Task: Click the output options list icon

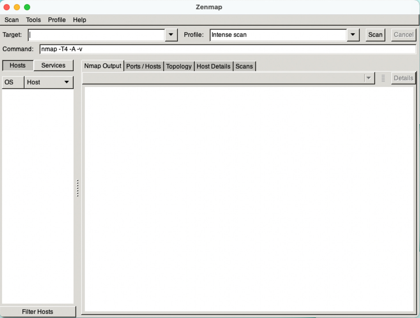Action: (383, 78)
